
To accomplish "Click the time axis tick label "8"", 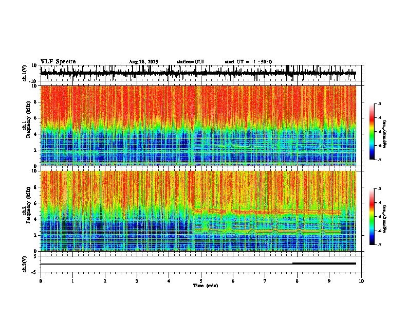I will click(297, 281).
